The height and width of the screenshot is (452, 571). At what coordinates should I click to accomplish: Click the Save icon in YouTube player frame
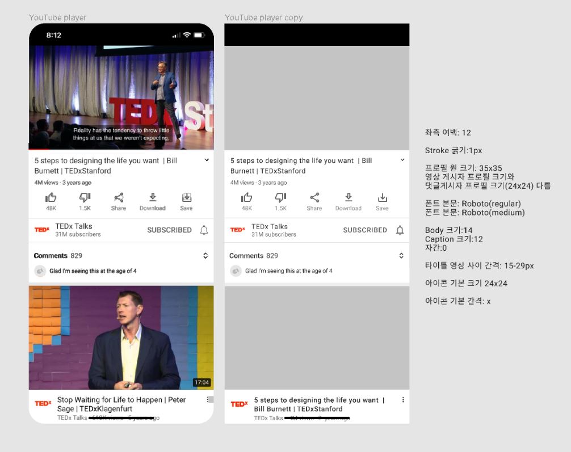[x=186, y=197]
